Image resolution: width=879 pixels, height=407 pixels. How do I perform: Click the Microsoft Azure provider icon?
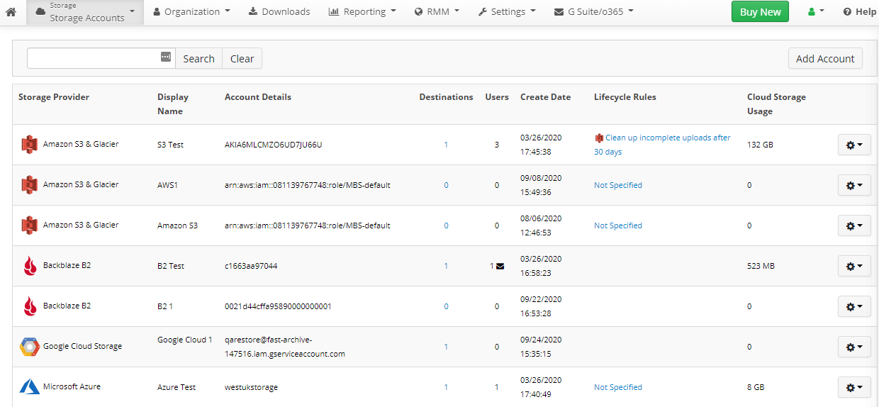point(29,387)
